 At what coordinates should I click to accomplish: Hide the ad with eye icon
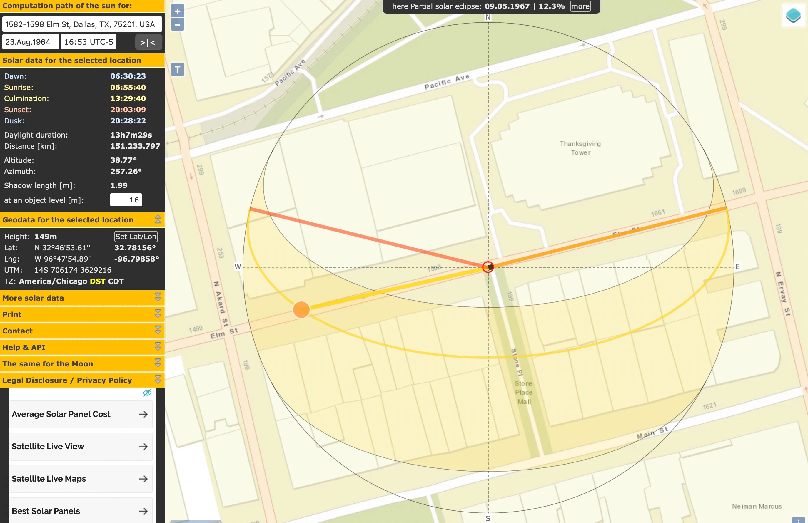pos(147,393)
